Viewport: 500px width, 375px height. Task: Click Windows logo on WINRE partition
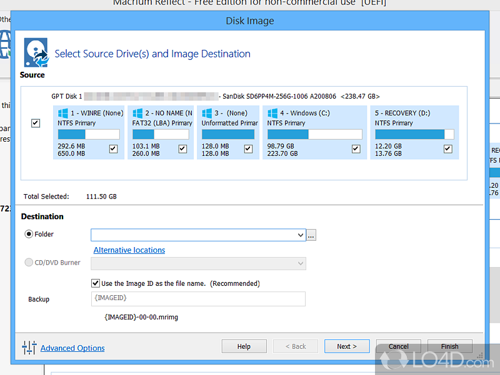point(62,114)
